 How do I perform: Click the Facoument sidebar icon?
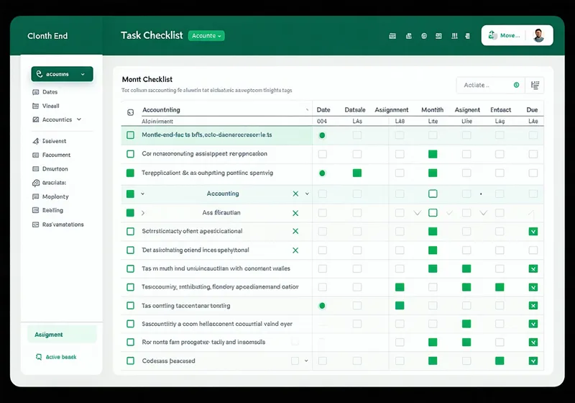click(x=35, y=155)
